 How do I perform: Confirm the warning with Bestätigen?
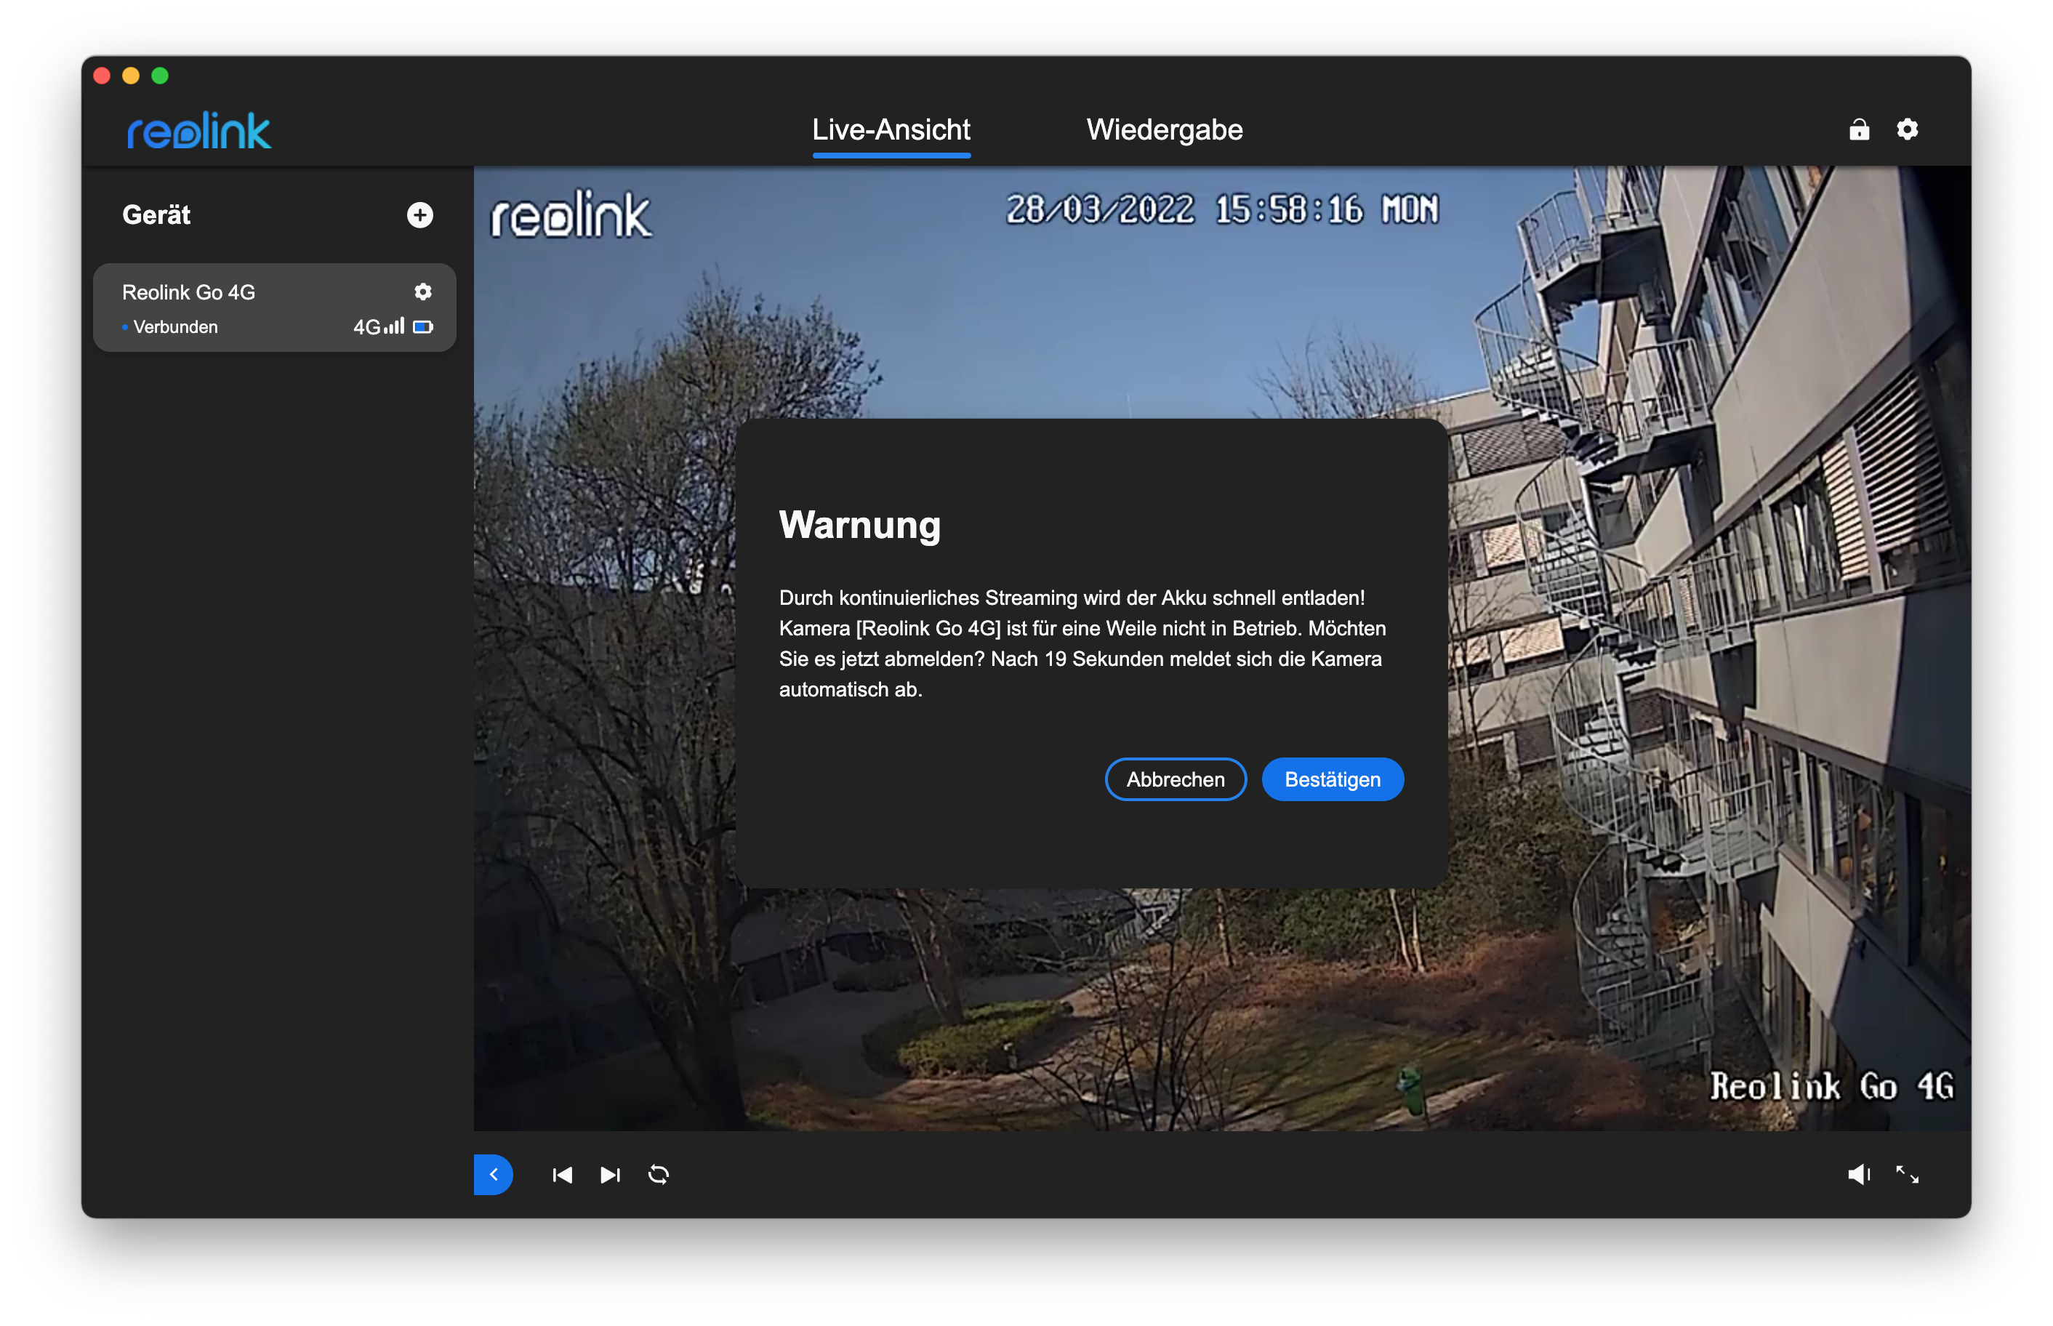(x=1332, y=779)
